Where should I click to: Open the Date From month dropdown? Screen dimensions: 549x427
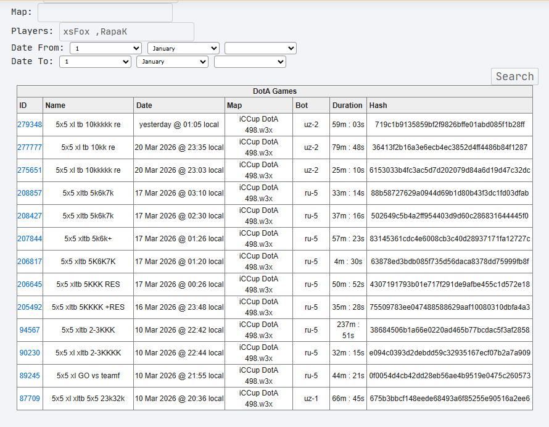183,48
